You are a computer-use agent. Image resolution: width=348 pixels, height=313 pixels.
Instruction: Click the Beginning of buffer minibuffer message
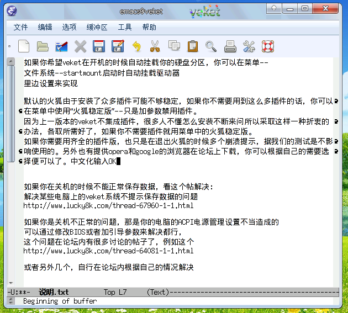(60, 301)
